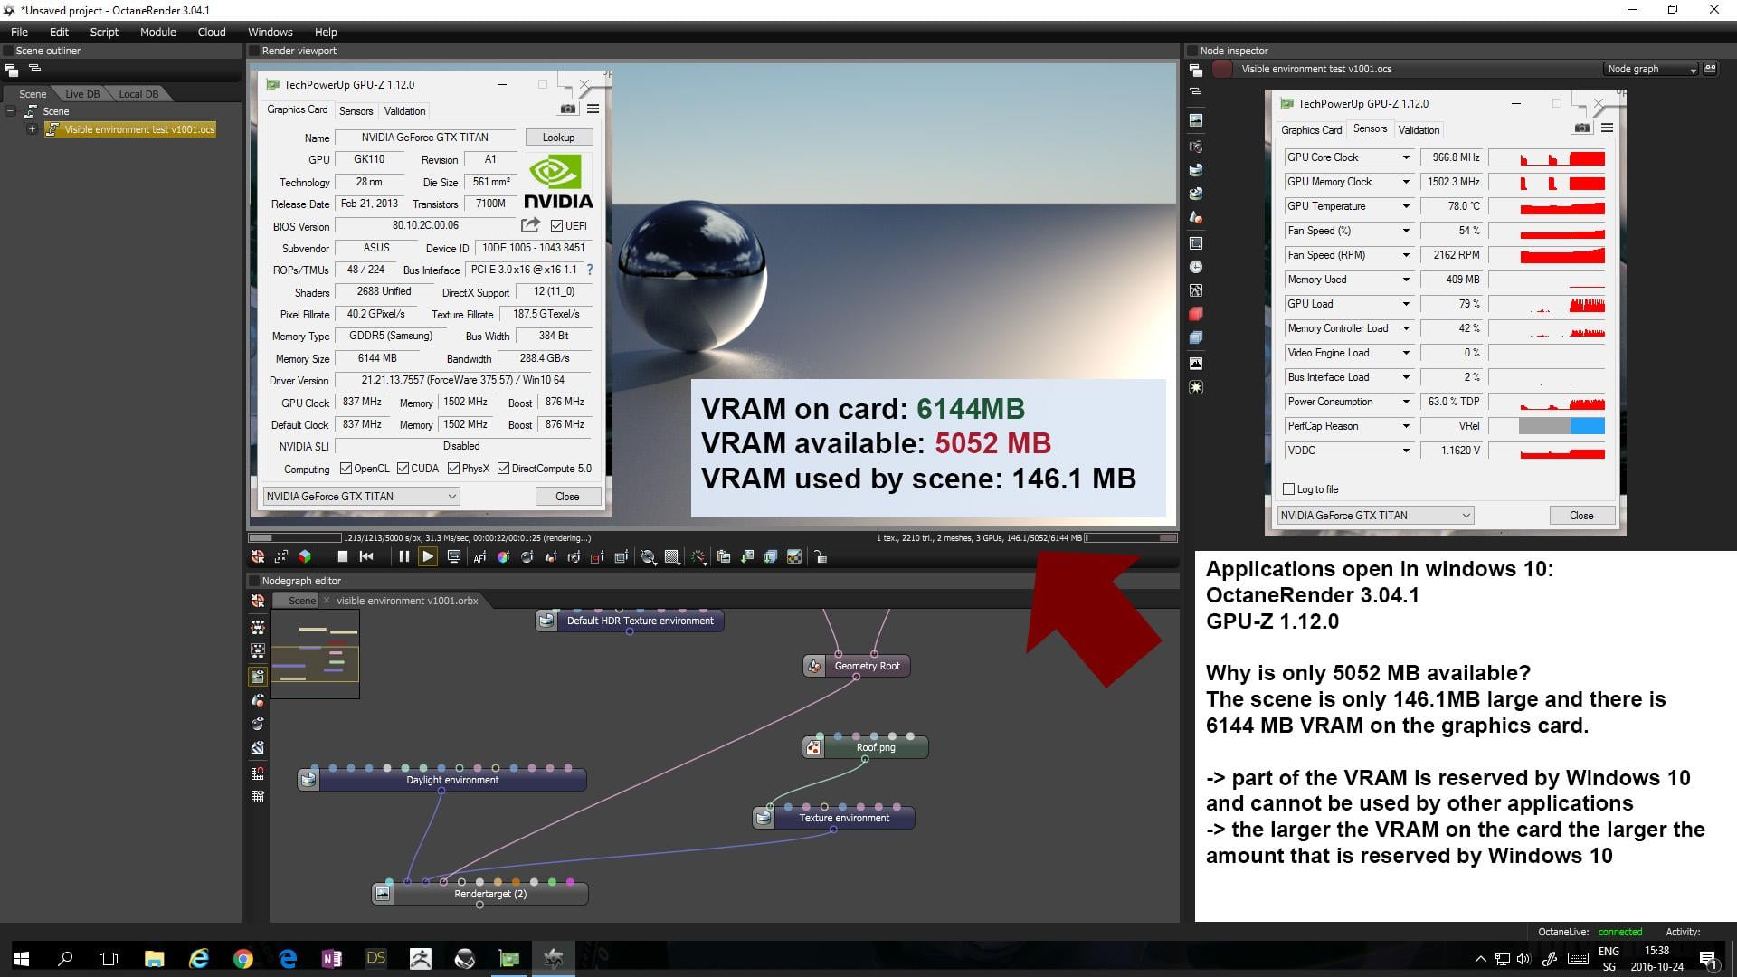Open the GPU Load sensor dropdown
The height and width of the screenshot is (977, 1737).
coord(1406,304)
